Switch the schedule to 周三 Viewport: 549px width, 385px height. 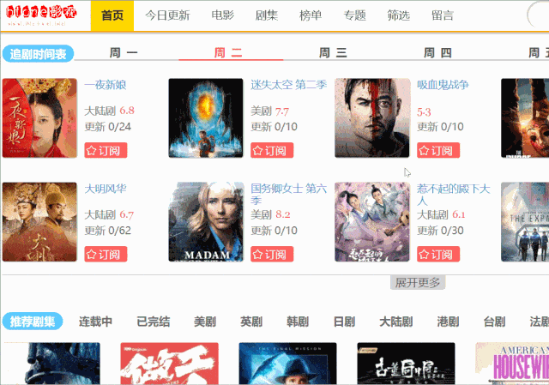(x=333, y=53)
